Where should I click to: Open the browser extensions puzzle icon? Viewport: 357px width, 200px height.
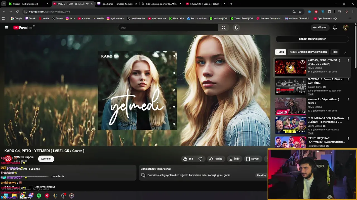[330, 12]
